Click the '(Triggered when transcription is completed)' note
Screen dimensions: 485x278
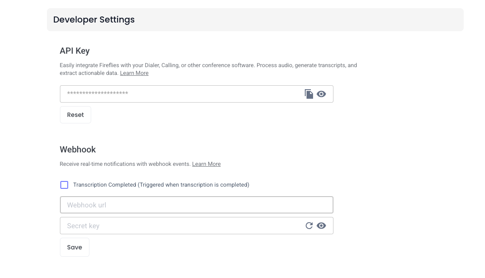193,184
